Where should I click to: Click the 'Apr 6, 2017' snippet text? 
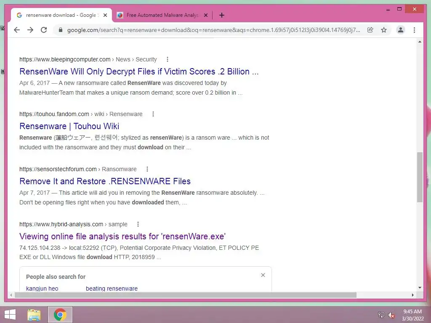[x=35, y=83]
